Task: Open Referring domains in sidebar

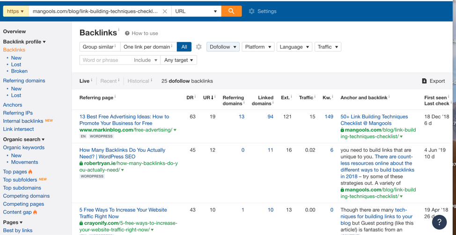Action: pos(24,81)
